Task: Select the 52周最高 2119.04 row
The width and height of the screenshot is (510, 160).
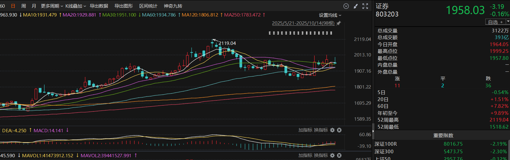Action: coord(443,120)
